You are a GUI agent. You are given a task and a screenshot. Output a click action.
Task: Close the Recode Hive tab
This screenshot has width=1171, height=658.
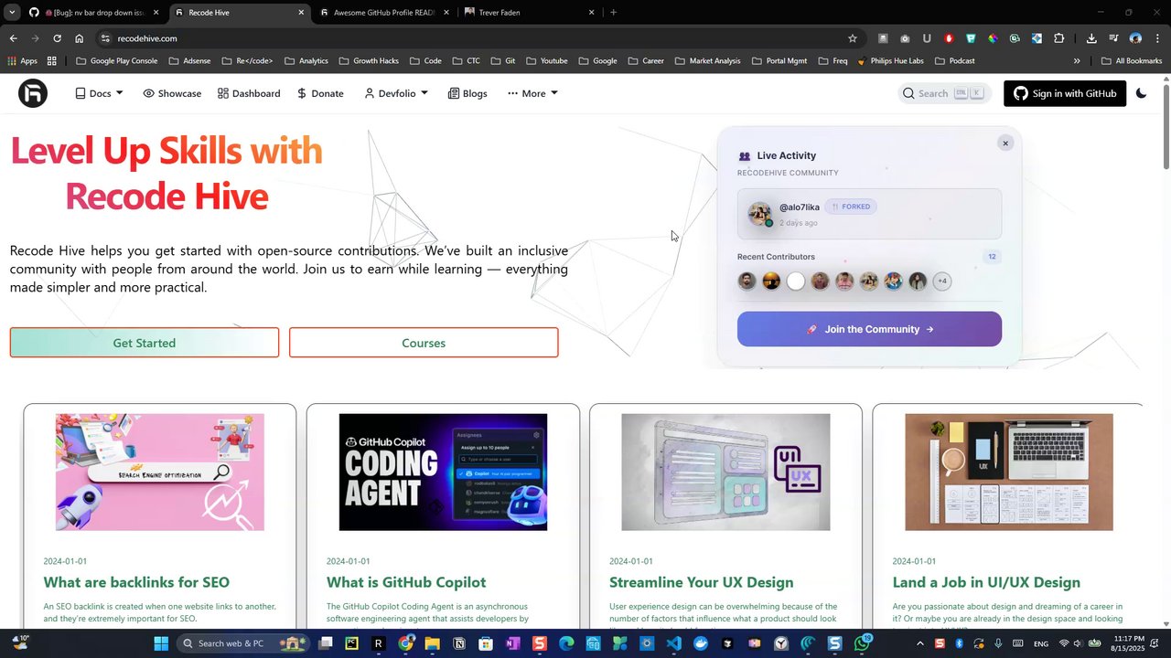pos(301,13)
